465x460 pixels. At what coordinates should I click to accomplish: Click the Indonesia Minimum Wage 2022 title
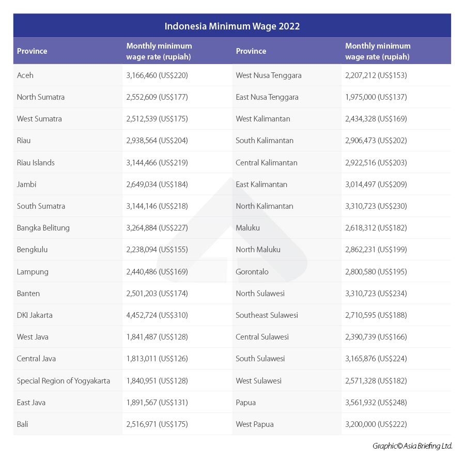(232, 26)
